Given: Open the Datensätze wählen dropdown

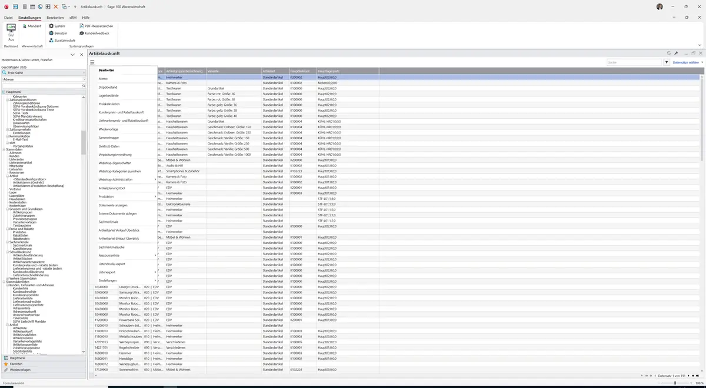Looking at the screenshot, I should click(687, 62).
